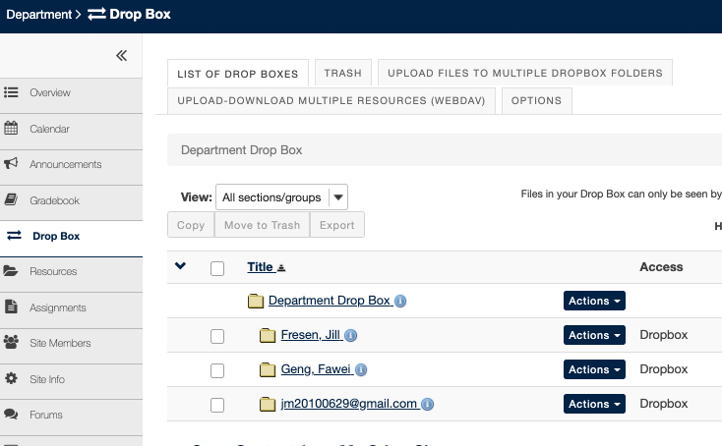Open Calendar from the sidebar
Screen dimensions: 722x446
[49, 129]
